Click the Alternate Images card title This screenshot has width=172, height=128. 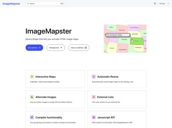pyautogui.click(x=46, y=97)
